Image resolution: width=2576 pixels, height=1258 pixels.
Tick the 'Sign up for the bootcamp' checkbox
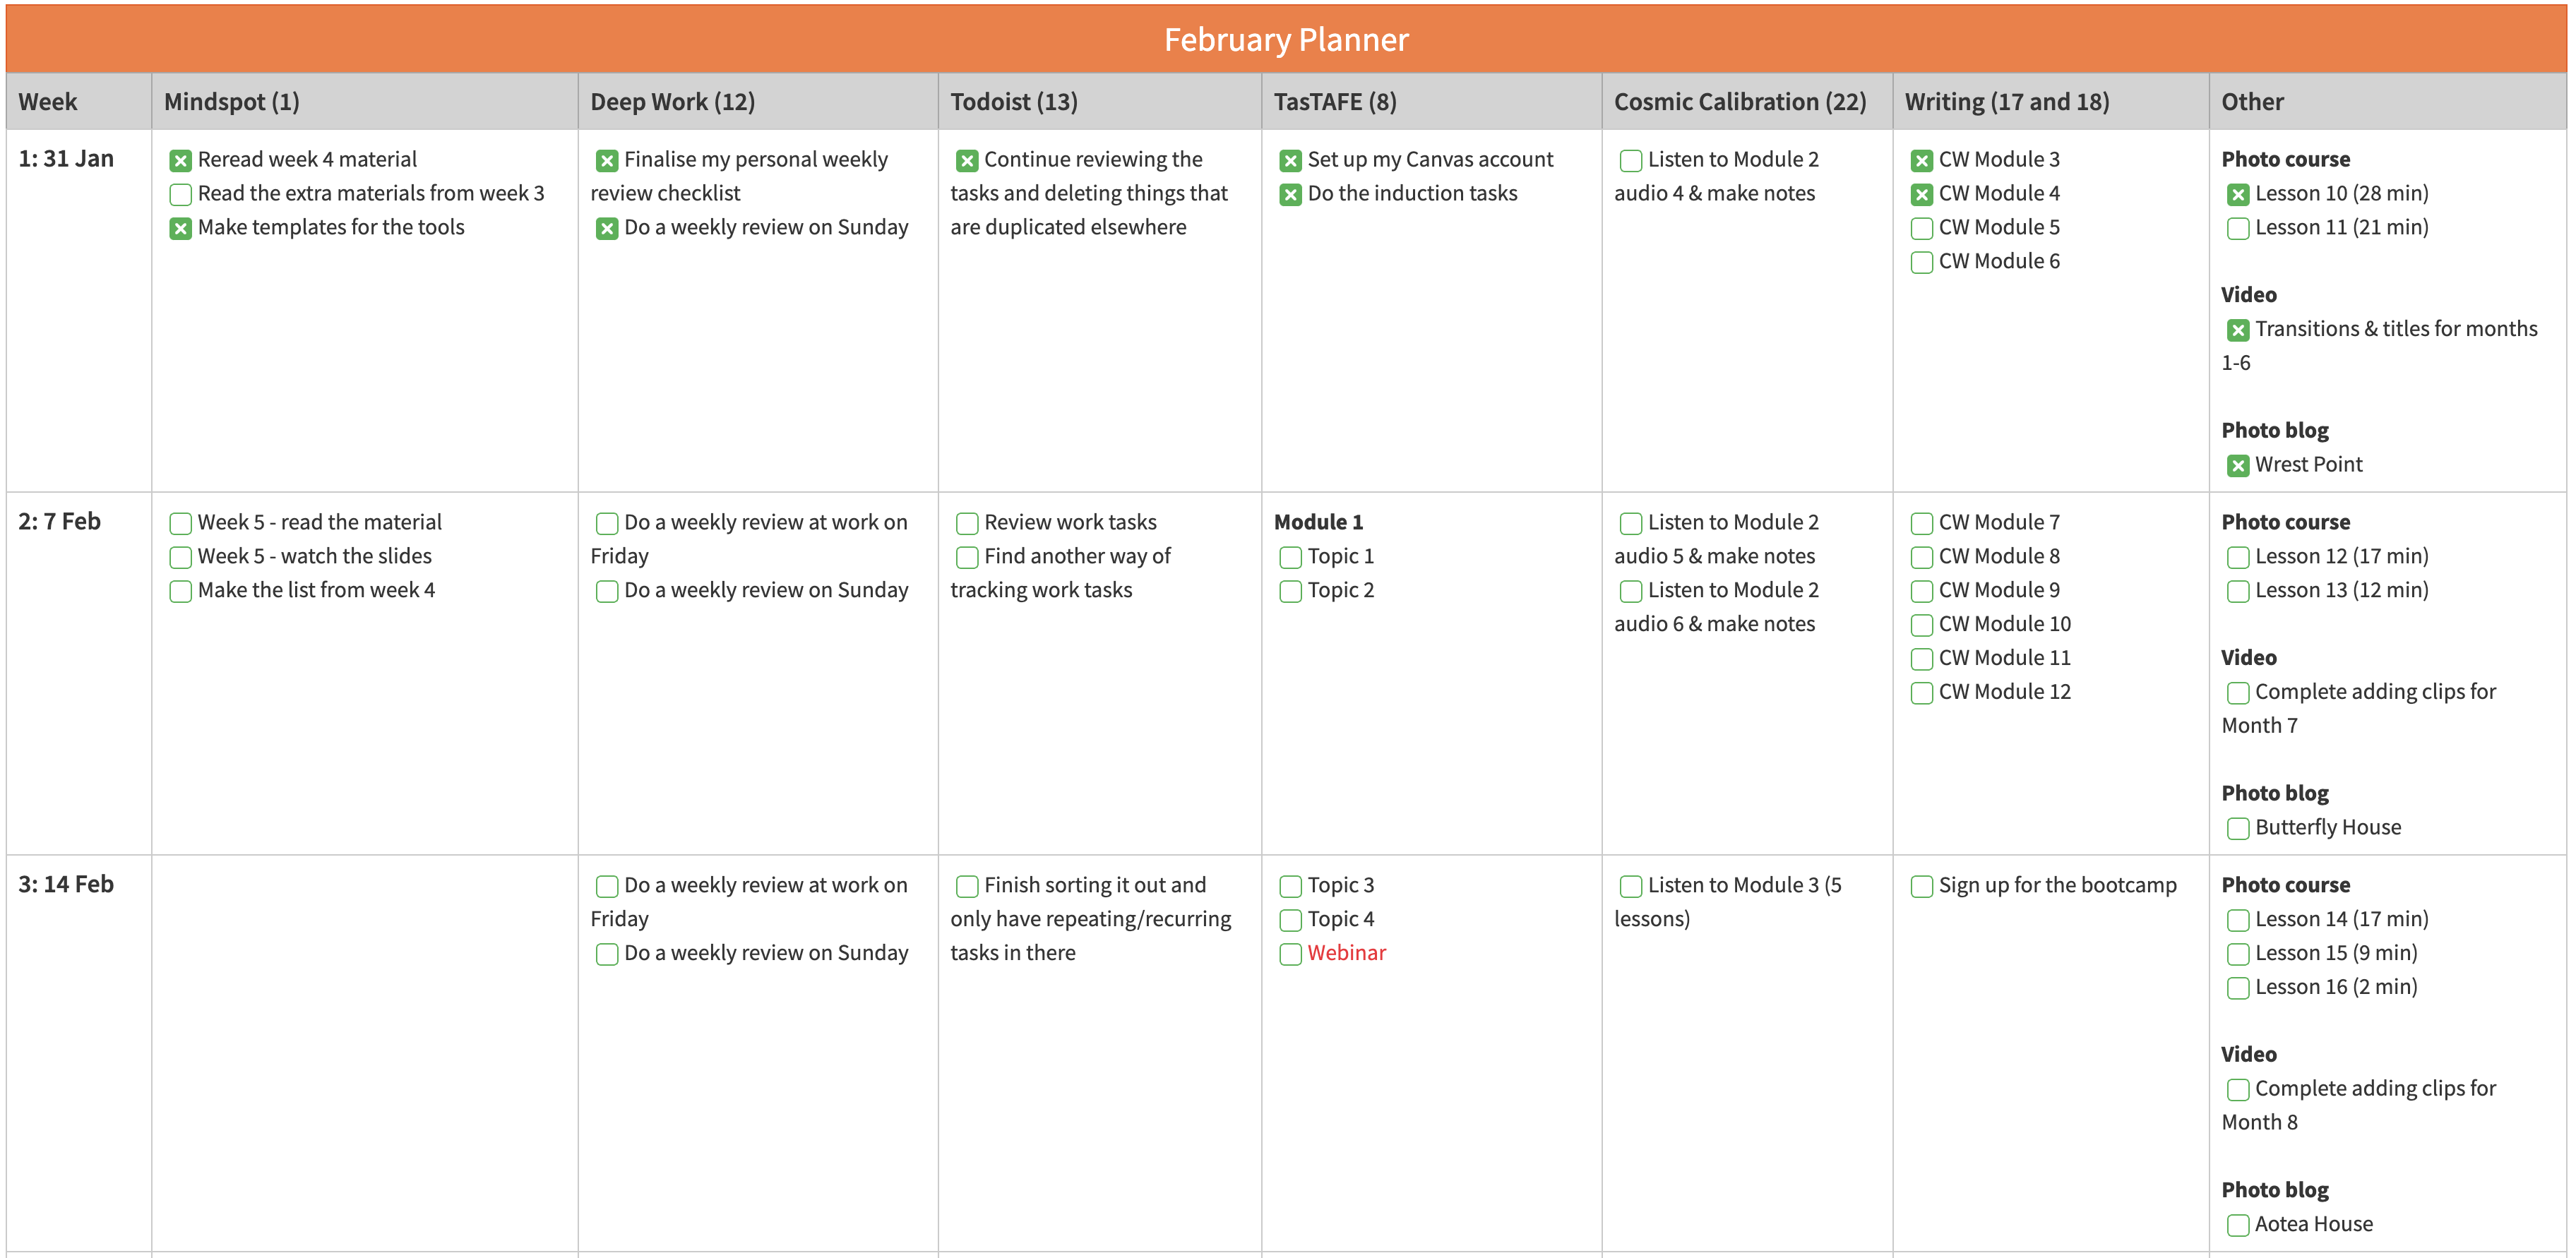(x=1921, y=887)
